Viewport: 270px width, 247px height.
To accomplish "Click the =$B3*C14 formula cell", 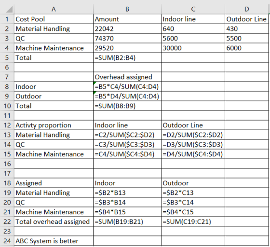I will [x=193, y=202].
